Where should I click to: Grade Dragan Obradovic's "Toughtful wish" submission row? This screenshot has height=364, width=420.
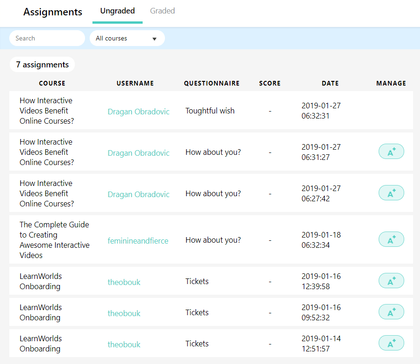point(391,110)
